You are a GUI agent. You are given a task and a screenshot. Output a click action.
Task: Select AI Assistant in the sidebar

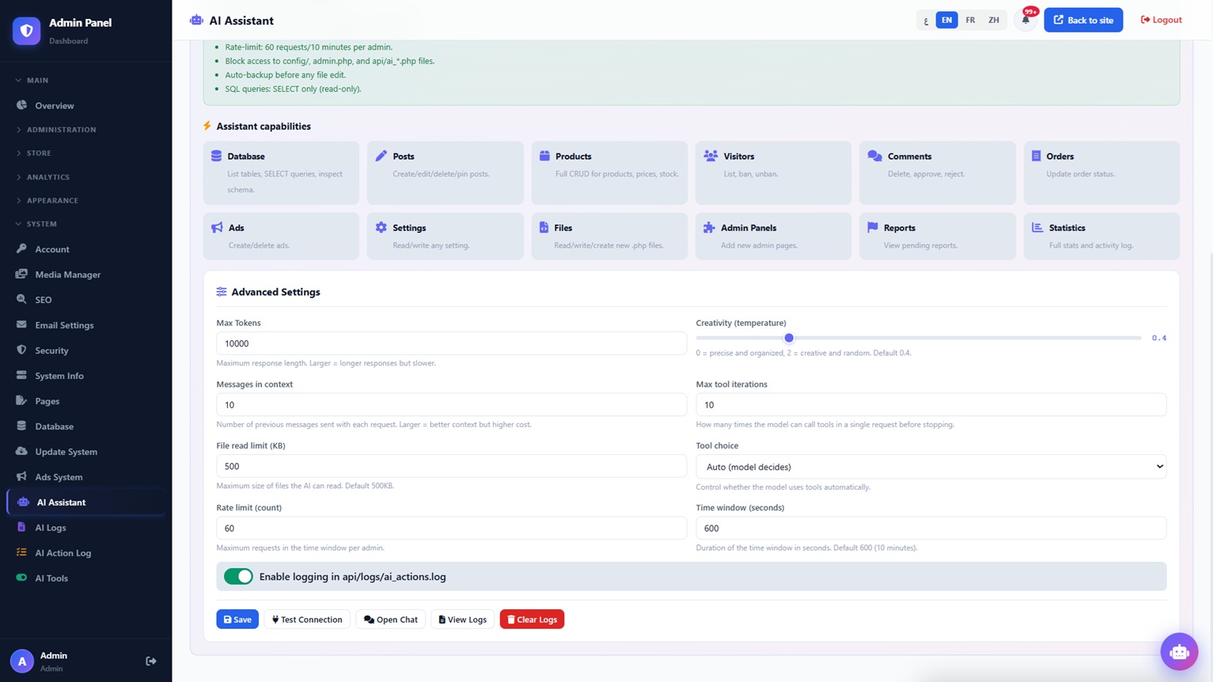pyautogui.click(x=85, y=502)
